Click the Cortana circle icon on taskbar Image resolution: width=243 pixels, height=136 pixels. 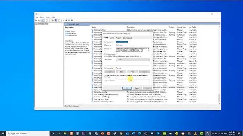[52, 133]
